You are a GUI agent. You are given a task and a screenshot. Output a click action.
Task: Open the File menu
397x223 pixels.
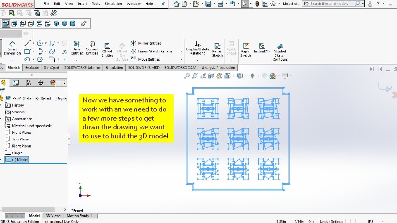46,4
